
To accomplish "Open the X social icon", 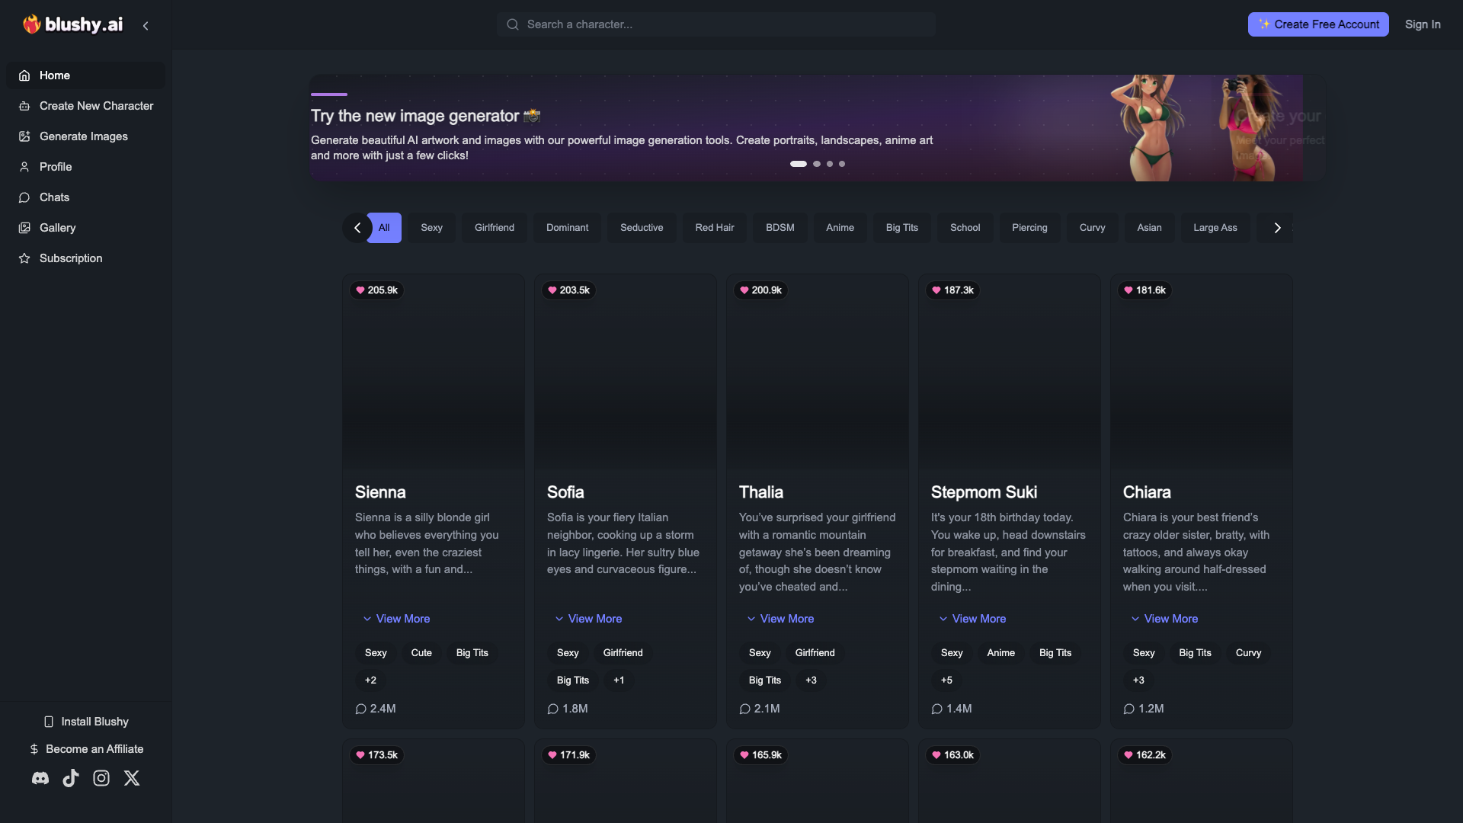I will click(x=132, y=778).
